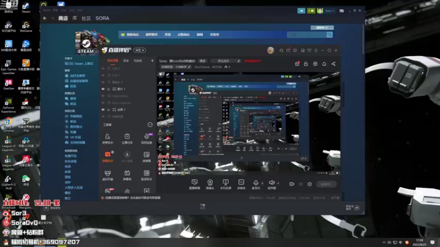Viewport: 440px width, 247px height.
Task: Click the lock icon in stream header
Action: 306,64
